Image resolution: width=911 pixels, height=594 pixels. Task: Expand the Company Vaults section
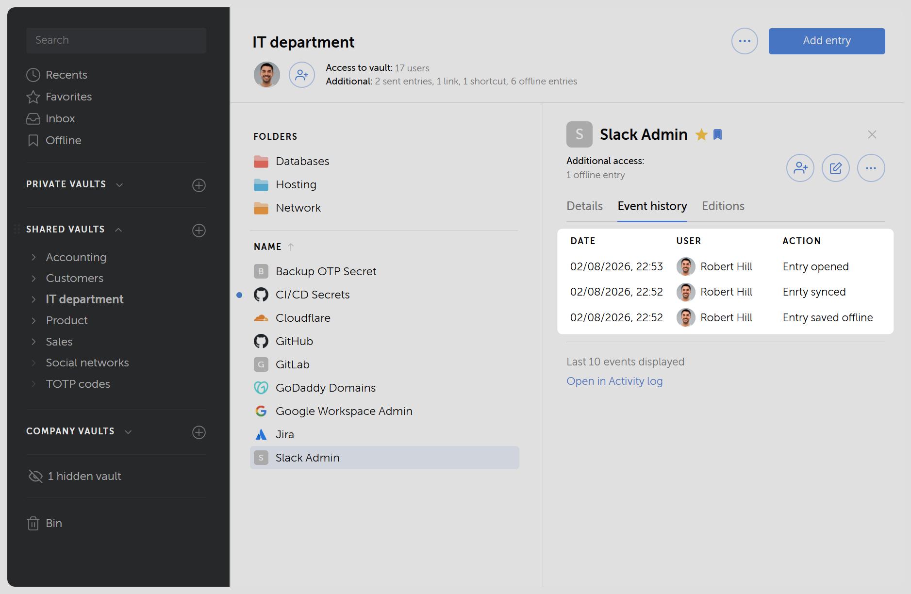[128, 432]
